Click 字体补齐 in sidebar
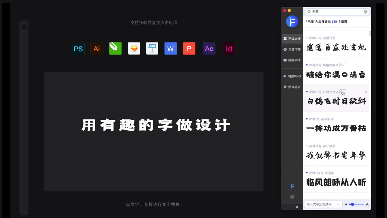The image size is (387, 218). click(x=292, y=87)
